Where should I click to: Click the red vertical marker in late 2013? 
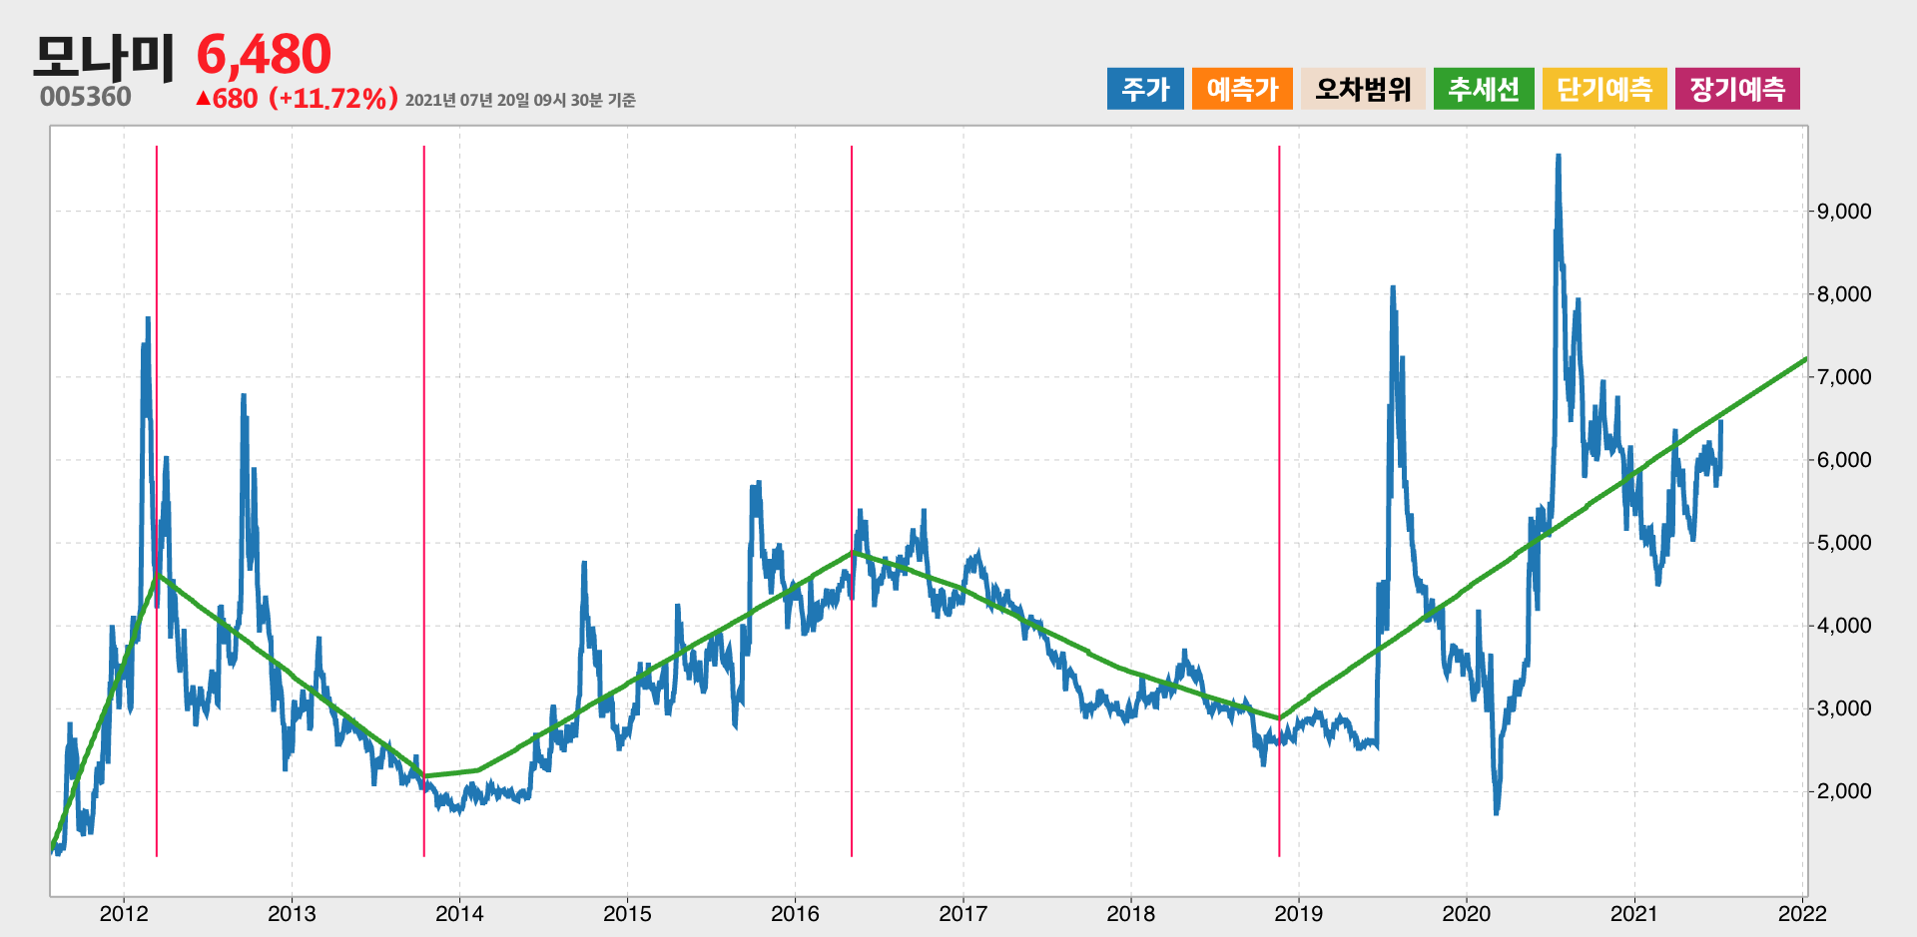tap(424, 501)
